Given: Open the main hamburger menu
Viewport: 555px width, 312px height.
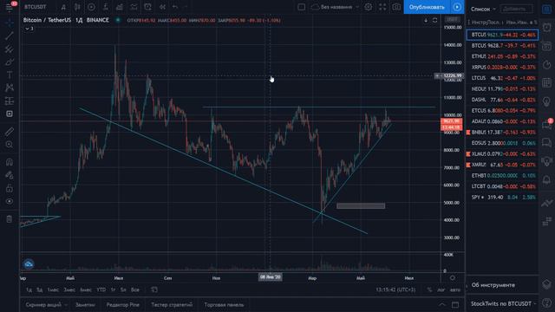Looking at the screenshot, I should (10, 7).
